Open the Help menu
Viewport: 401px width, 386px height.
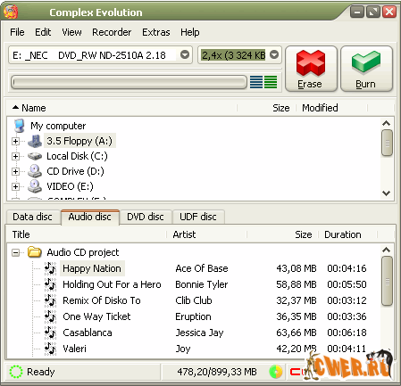coord(190,32)
